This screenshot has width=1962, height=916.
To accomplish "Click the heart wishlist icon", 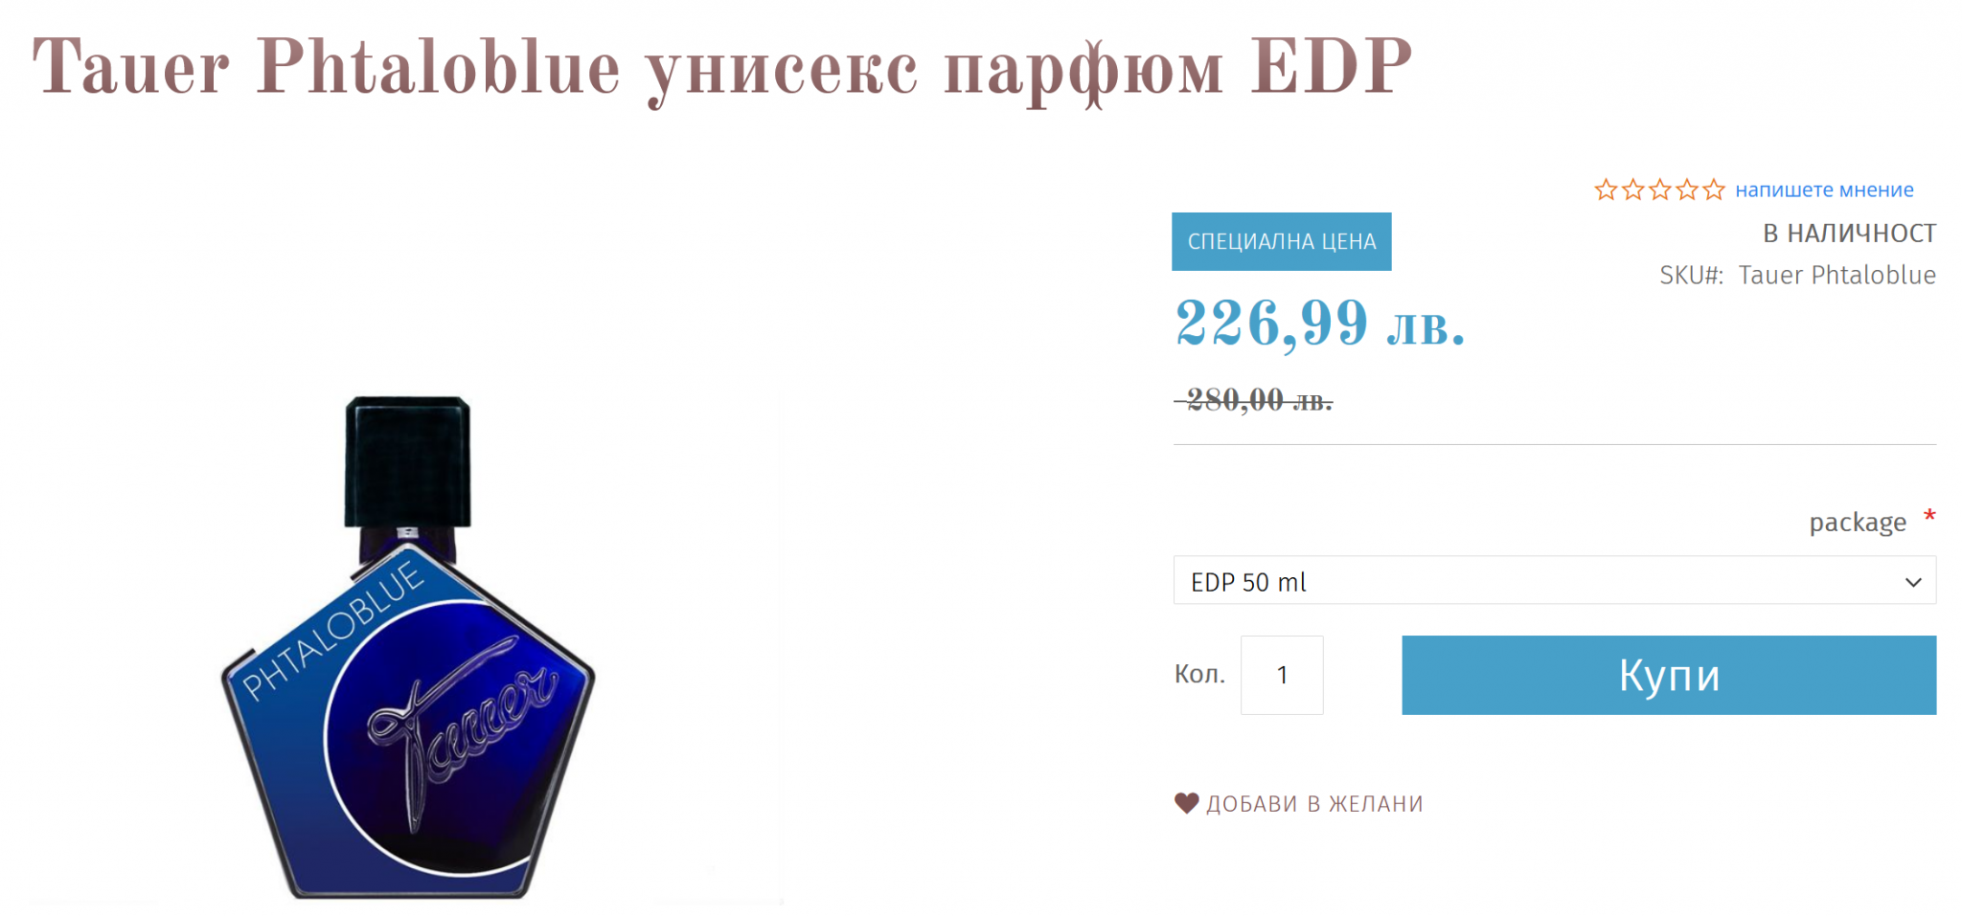I will coord(1186,803).
